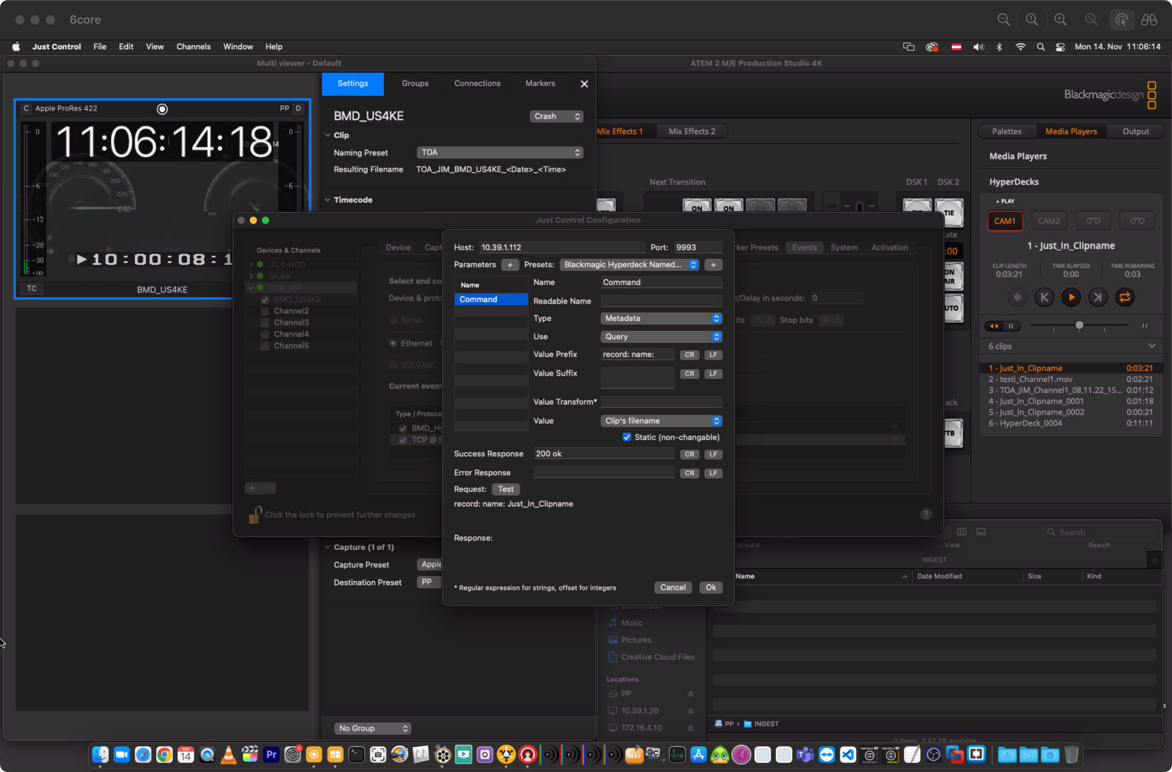The height and width of the screenshot is (772, 1172).
Task: Open Microsoft Teams from the dock
Action: pyautogui.click(x=805, y=754)
